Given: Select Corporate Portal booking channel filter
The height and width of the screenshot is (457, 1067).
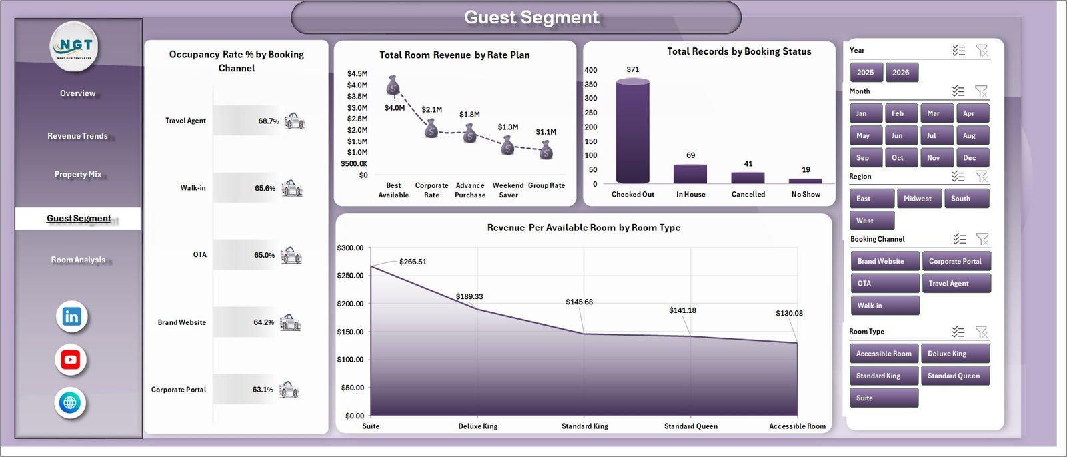Looking at the screenshot, I should pyautogui.click(x=956, y=261).
